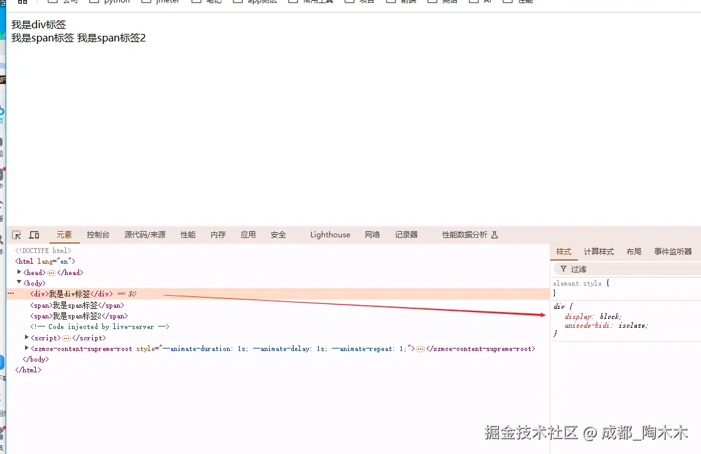This screenshot has height=454, width=701.
Task: Click ellipsis badge in xzmce-content-supreme-root node
Action: coord(420,349)
